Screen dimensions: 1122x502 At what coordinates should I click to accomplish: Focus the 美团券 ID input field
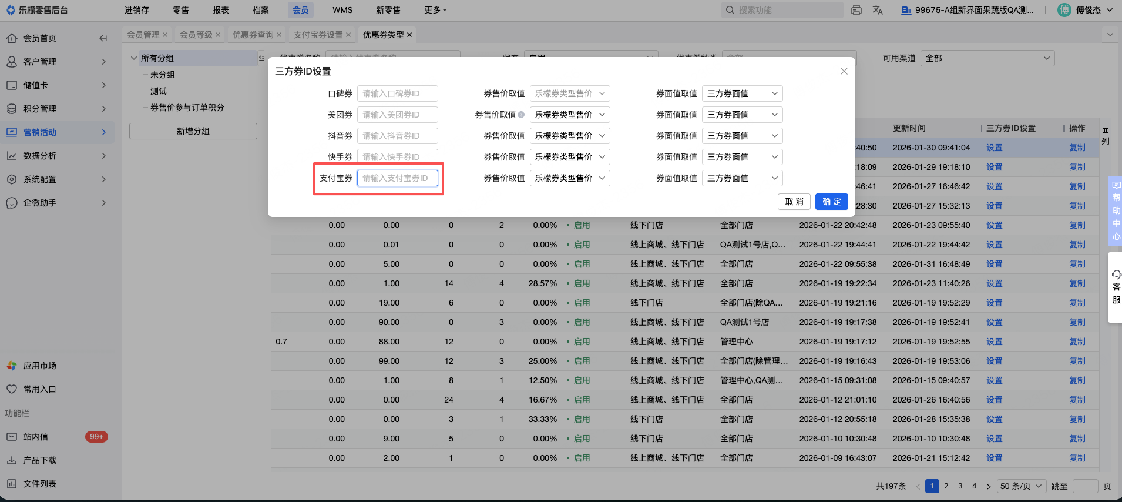(x=398, y=115)
